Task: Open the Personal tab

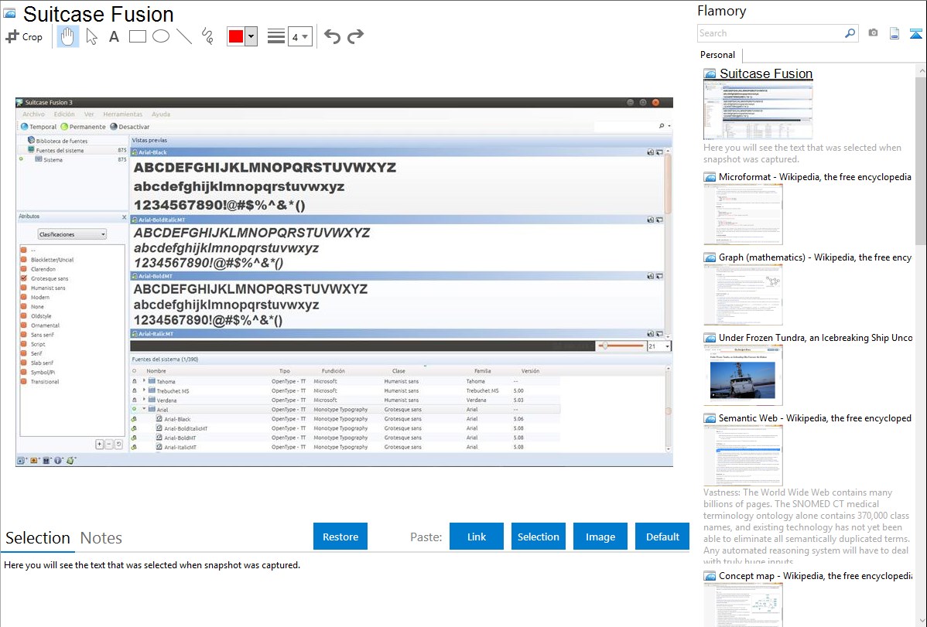Action: 717,55
